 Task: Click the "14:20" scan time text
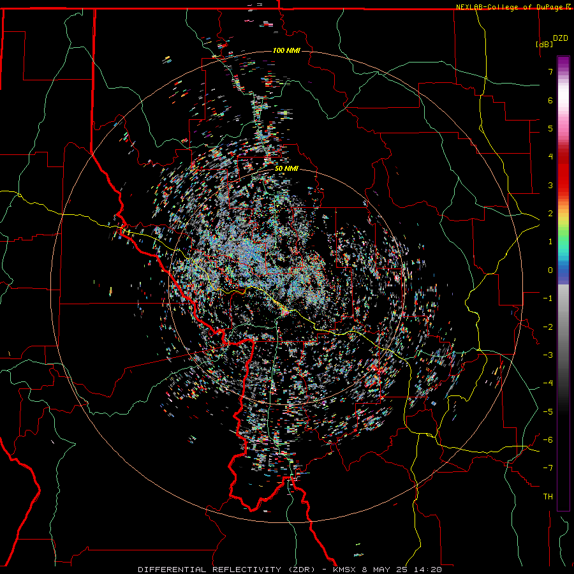(x=427, y=570)
